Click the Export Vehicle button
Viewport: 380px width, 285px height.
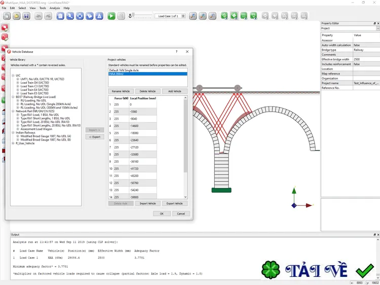175,203
